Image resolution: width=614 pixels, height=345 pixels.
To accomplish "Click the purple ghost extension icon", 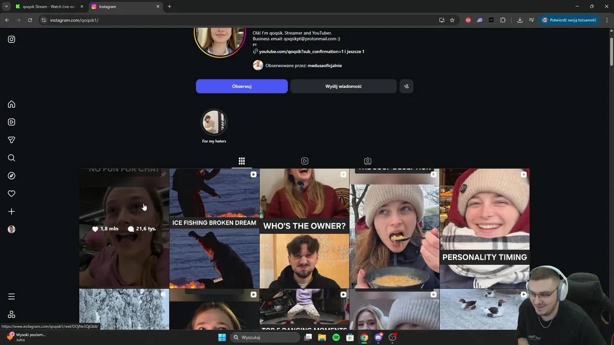I will tap(480, 20).
